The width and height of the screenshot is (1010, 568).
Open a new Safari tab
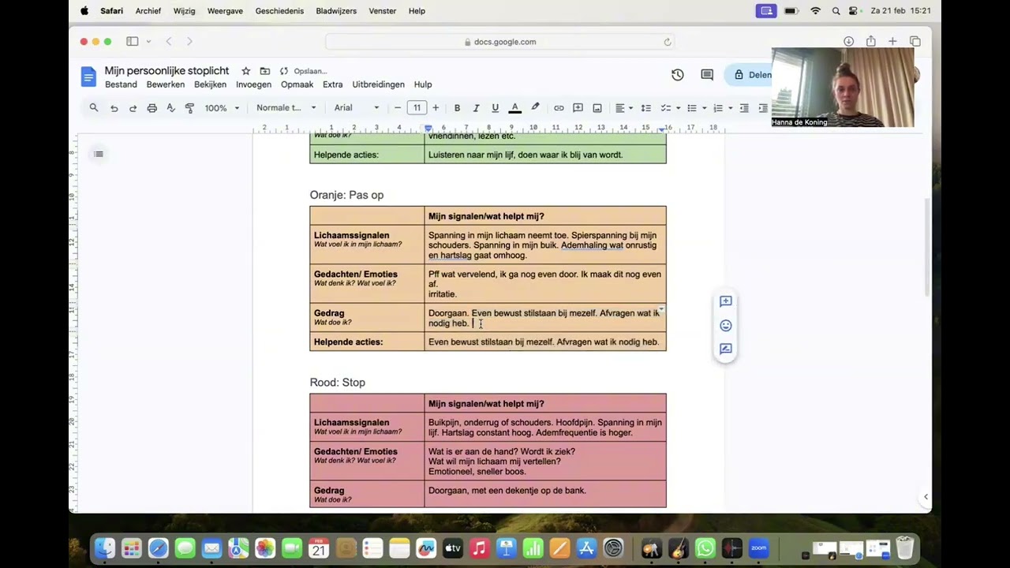coord(892,42)
